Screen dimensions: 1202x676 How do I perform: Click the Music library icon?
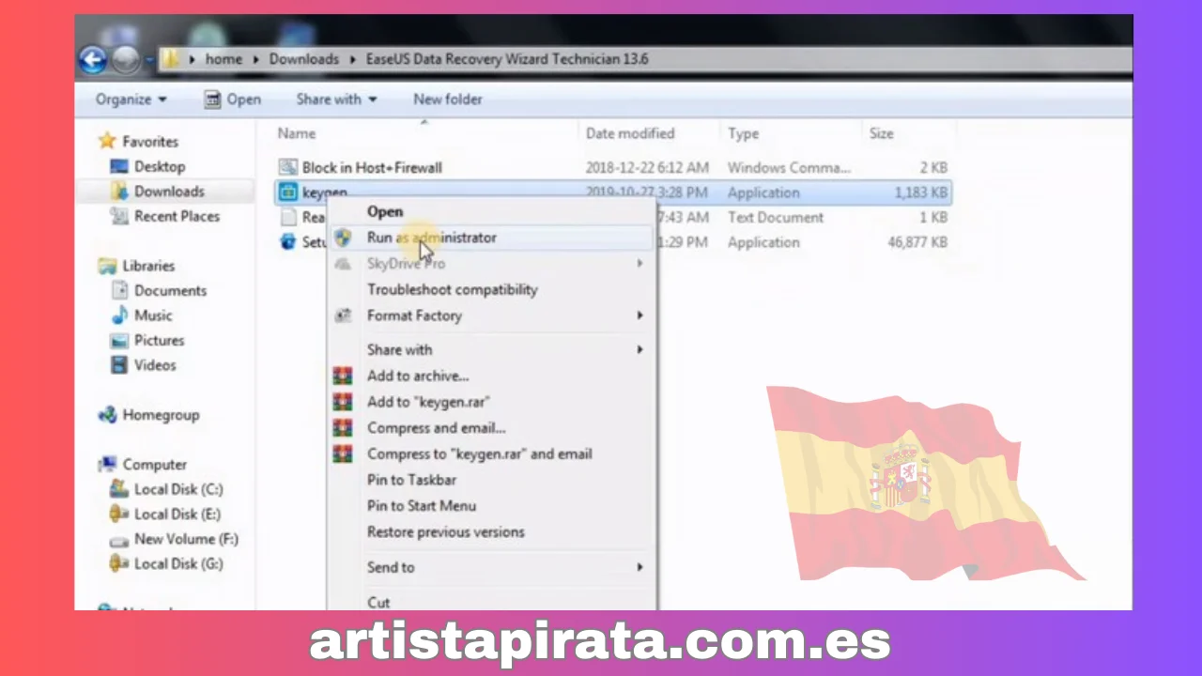coord(119,316)
